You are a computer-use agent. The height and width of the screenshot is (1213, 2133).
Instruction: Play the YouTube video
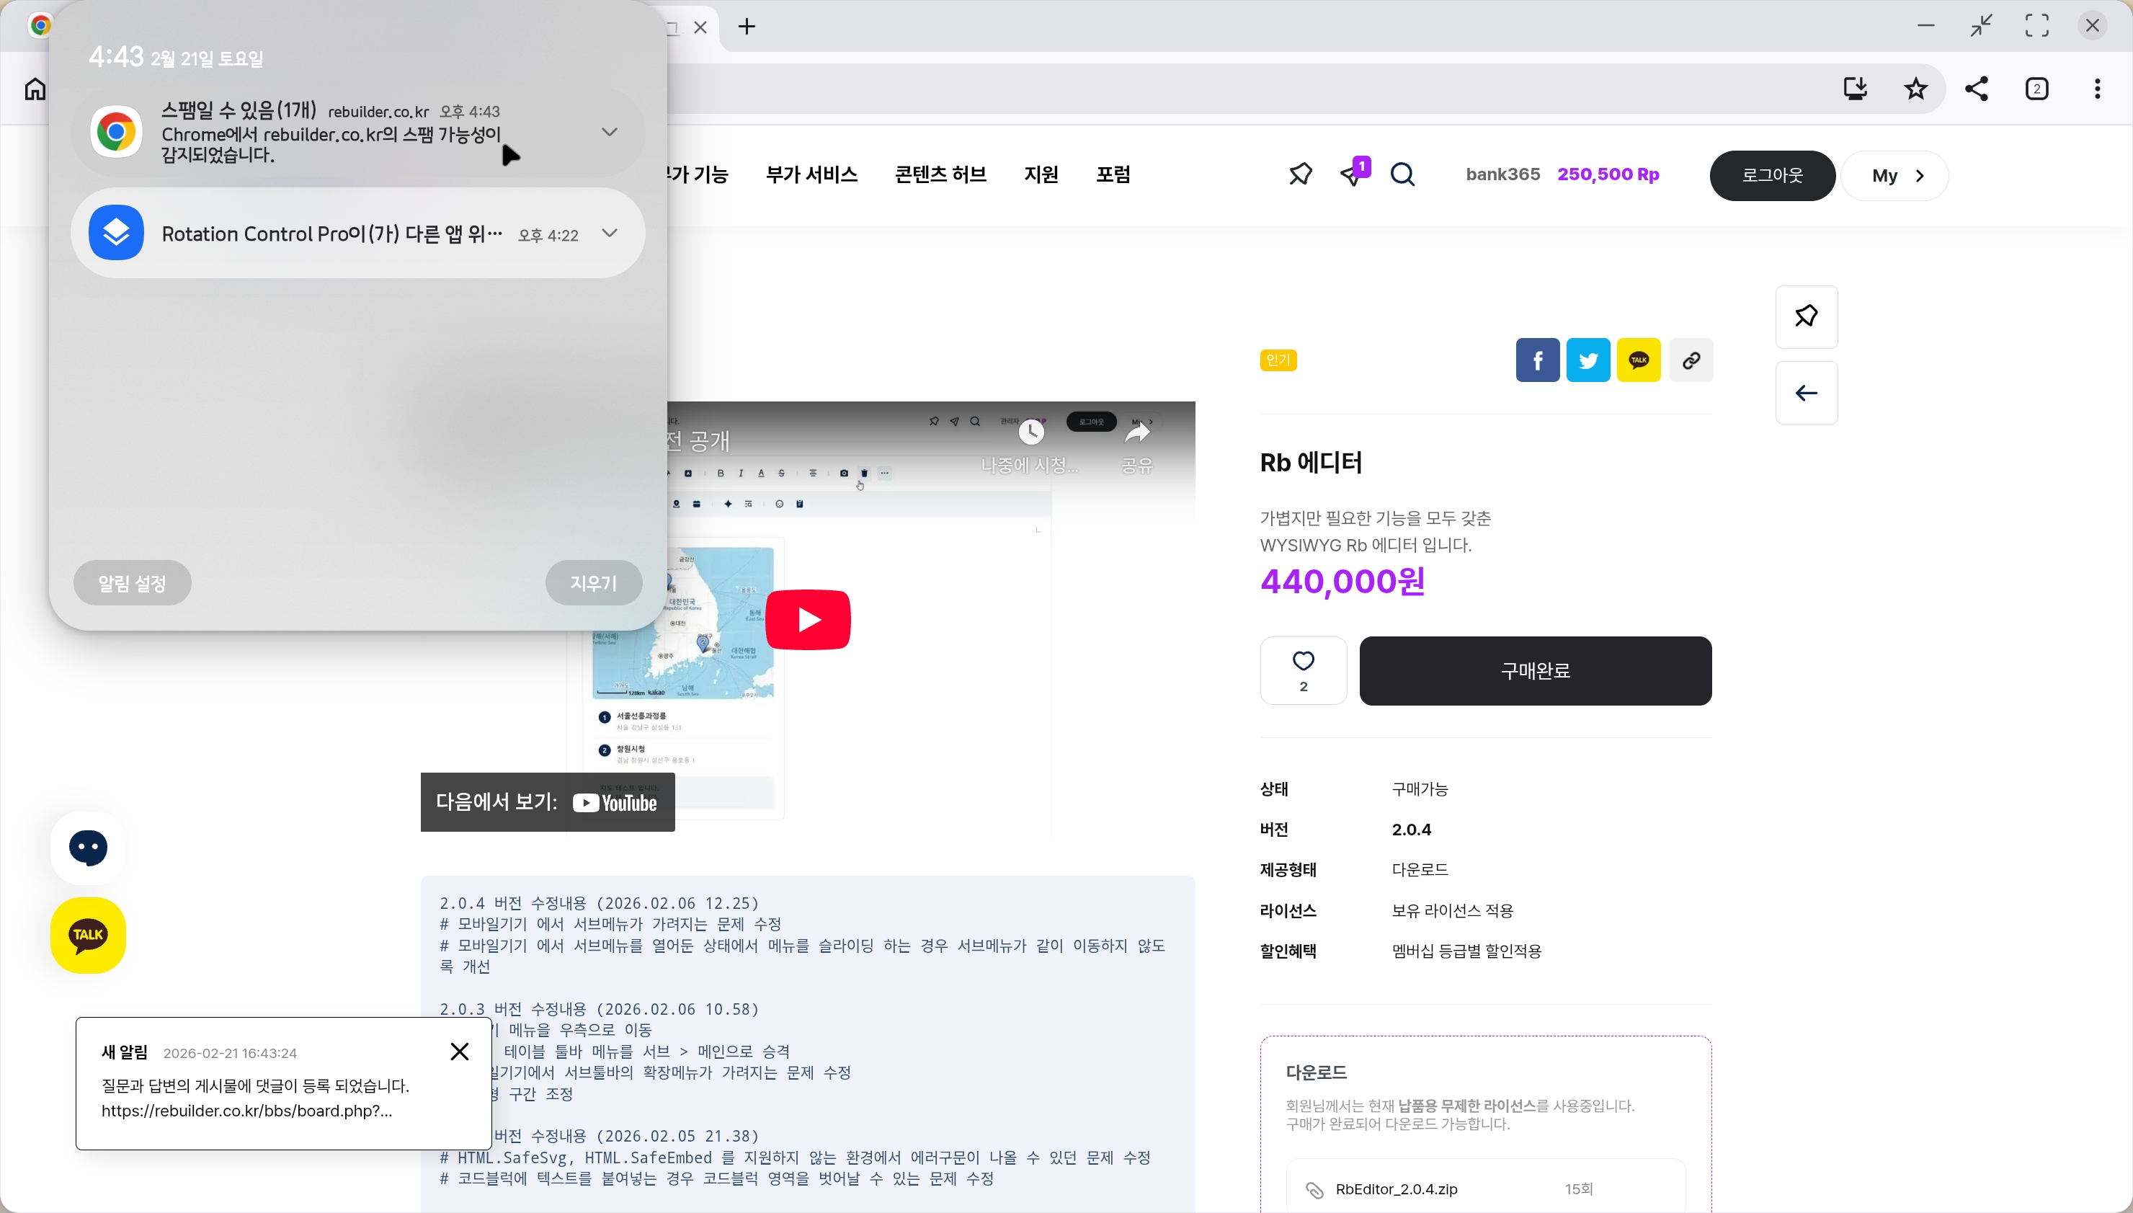tap(807, 619)
